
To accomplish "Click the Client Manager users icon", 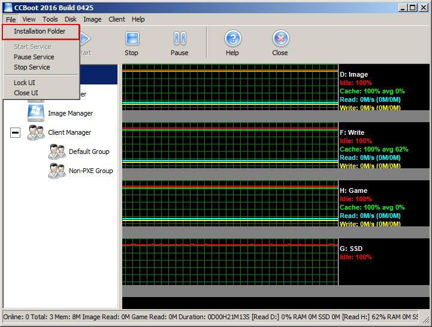I will [x=36, y=132].
